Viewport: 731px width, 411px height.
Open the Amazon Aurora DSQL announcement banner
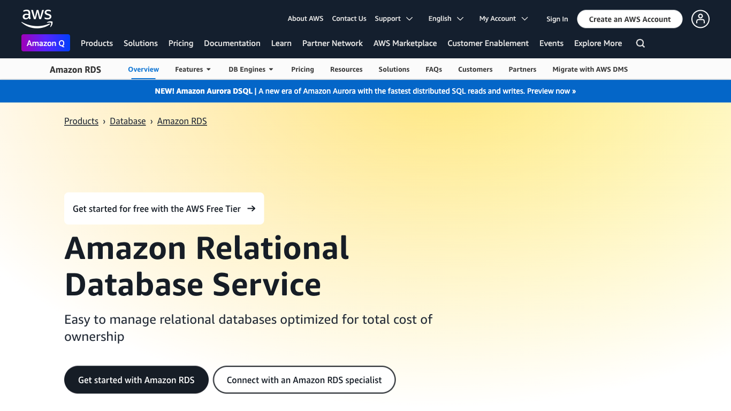[365, 92]
